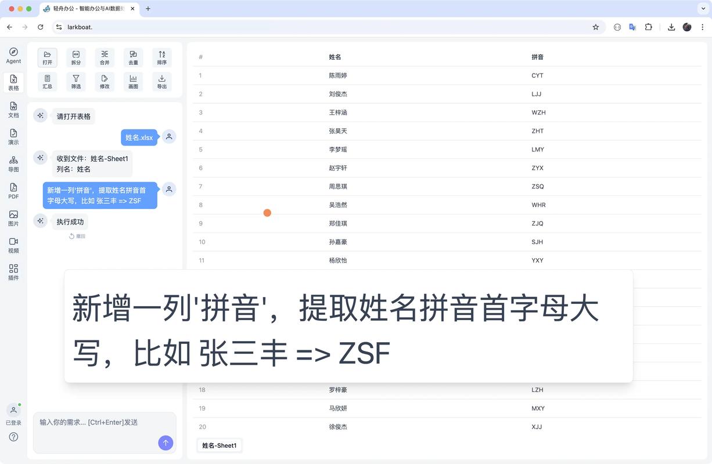
Task: Switch to the 姓名-Sheet1 sheet tab
Action: [x=219, y=445]
